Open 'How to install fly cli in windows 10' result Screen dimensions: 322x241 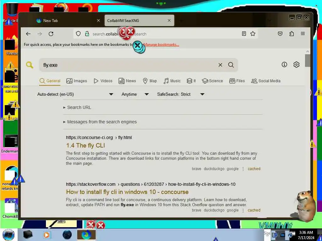[127, 192]
